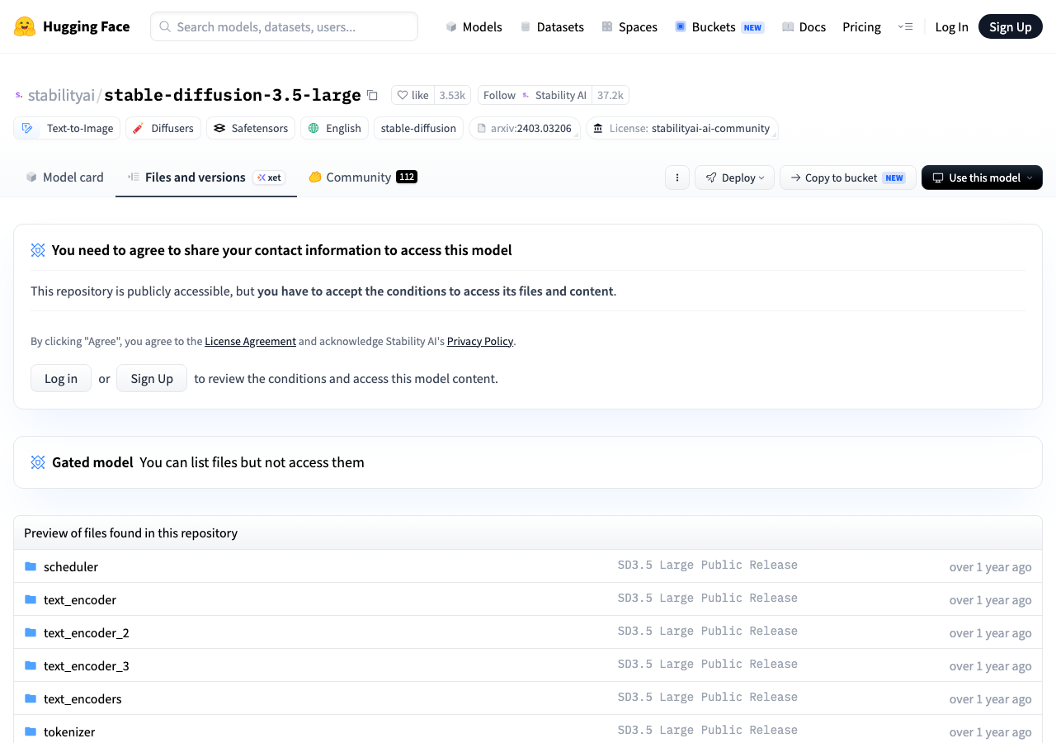Click the Buckets link in navbar
Image resolution: width=1056 pixels, height=743 pixels.
coord(719,26)
